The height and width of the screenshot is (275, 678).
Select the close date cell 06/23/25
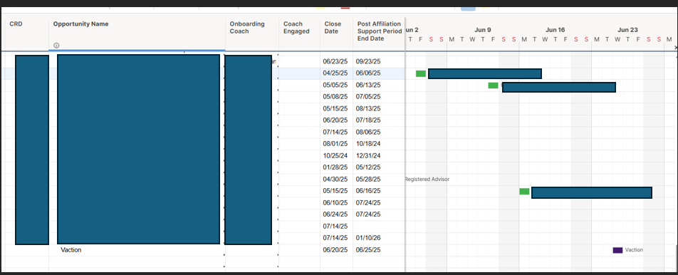335,61
